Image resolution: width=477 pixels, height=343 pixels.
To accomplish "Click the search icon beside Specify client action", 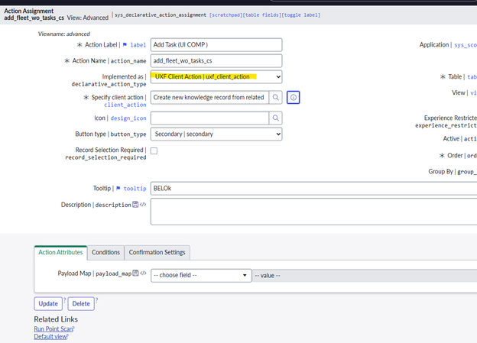I will [276, 97].
